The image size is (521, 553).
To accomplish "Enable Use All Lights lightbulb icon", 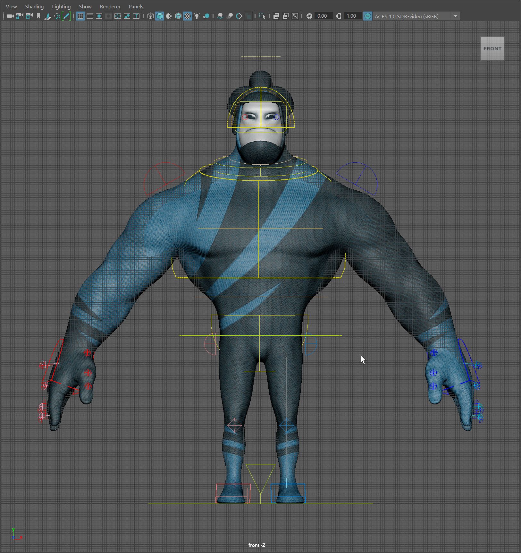I will pyautogui.click(x=197, y=16).
